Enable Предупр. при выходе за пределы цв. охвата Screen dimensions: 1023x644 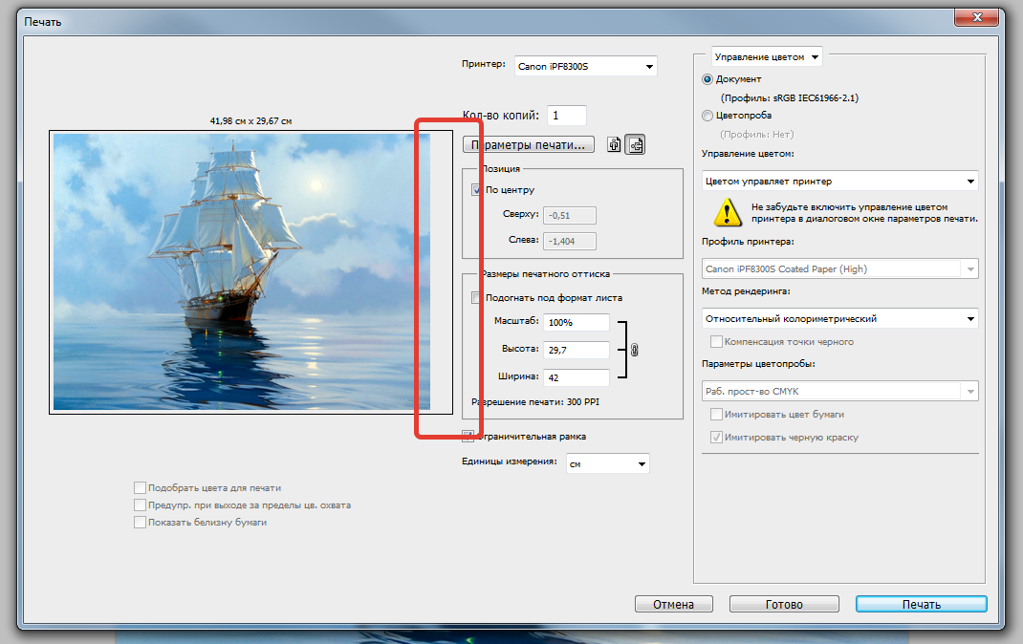(x=140, y=505)
